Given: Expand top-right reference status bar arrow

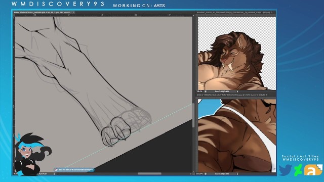Looking at the screenshot, I should (237, 92).
